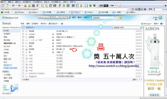The image size is (167, 99).
Task: Check the box for 500000 message
Action: (x=23, y=43)
